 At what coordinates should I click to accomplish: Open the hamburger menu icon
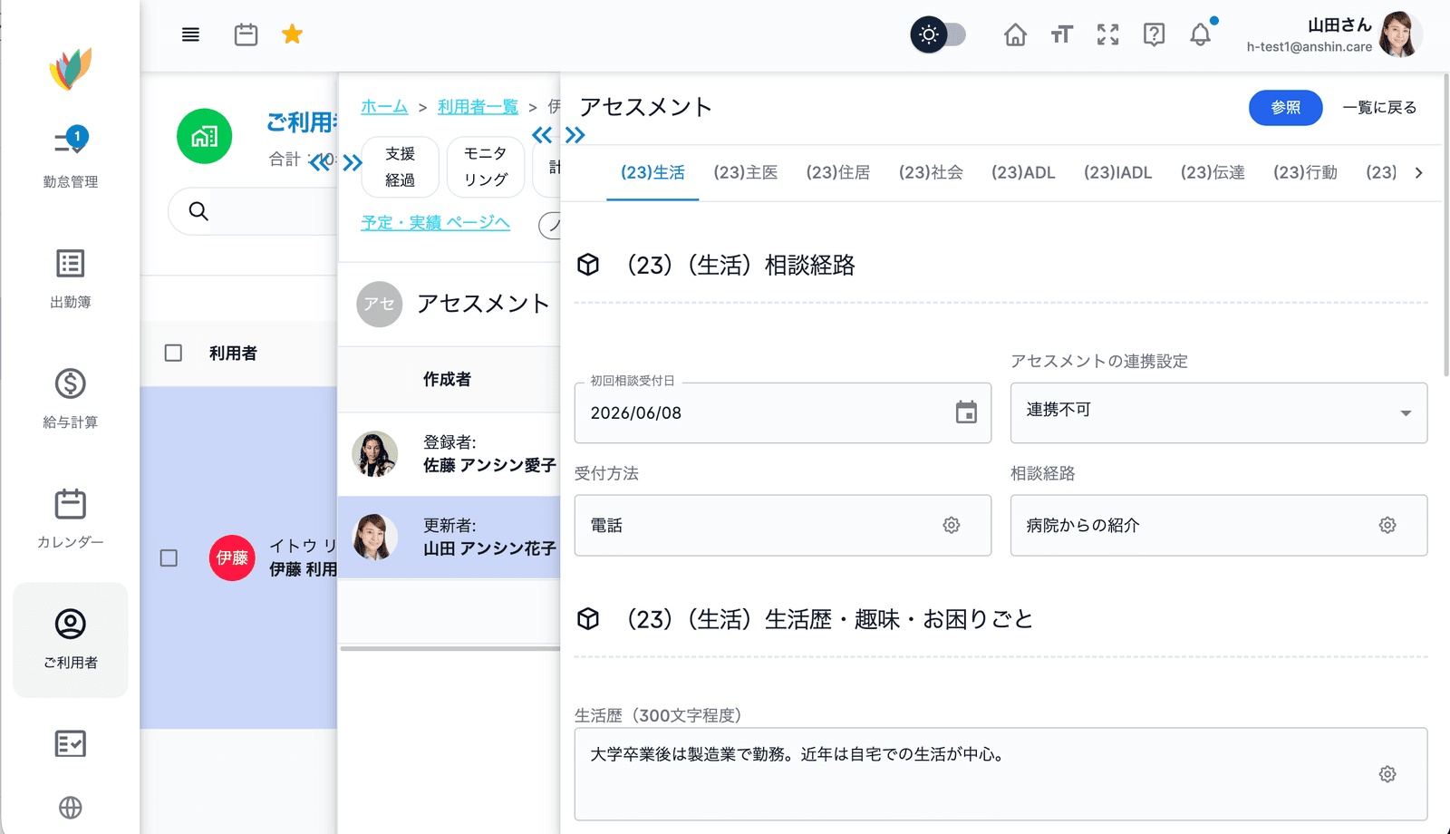tap(190, 34)
